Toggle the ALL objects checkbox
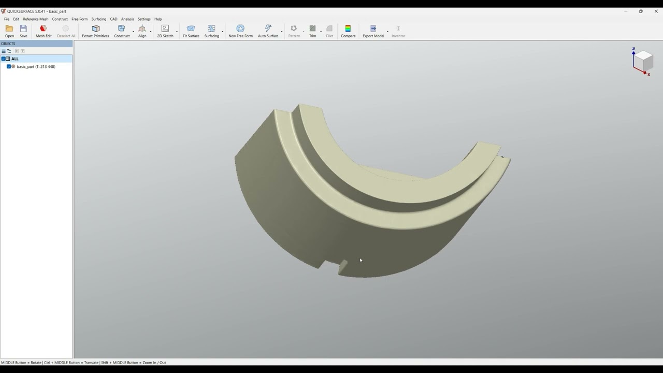 (x=3, y=59)
